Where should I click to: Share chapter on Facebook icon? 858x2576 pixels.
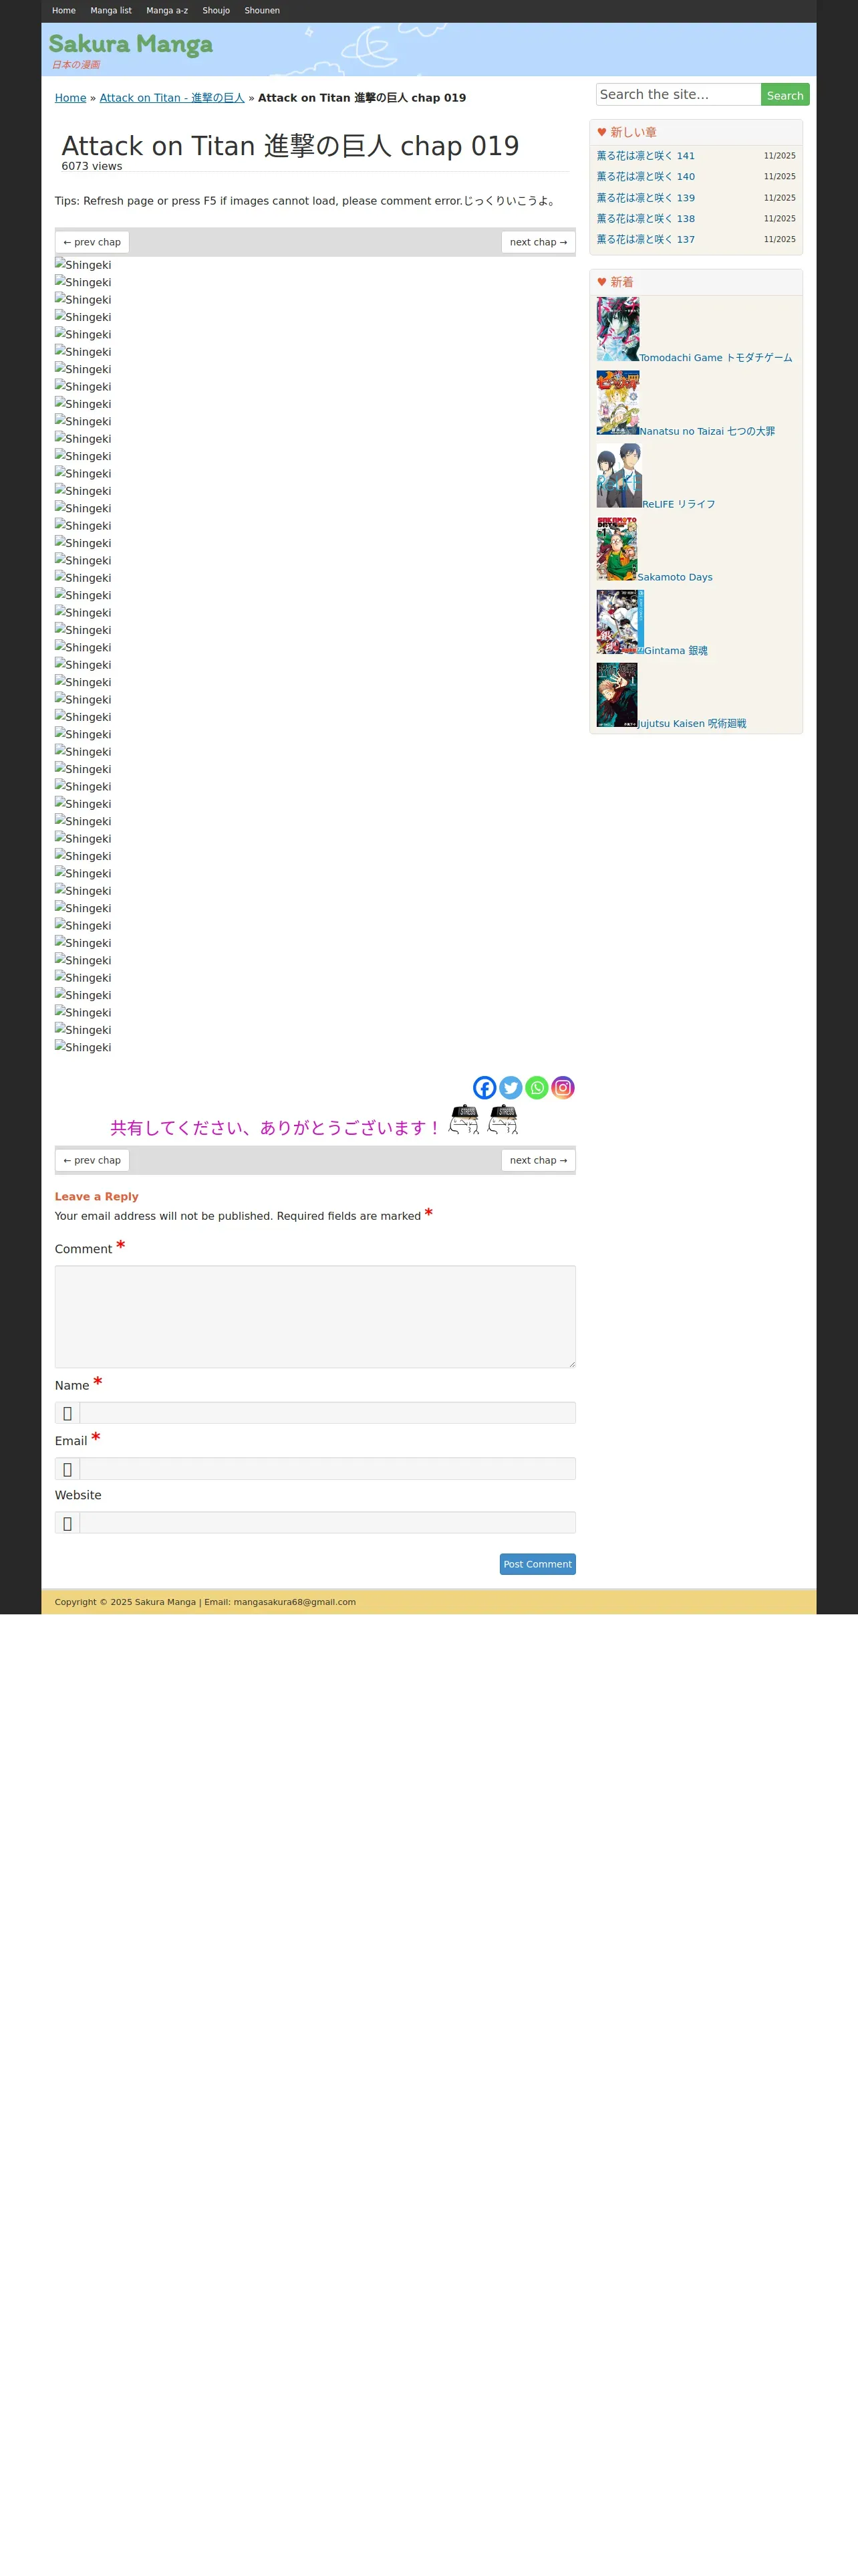pyautogui.click(x=484, y=1087)
